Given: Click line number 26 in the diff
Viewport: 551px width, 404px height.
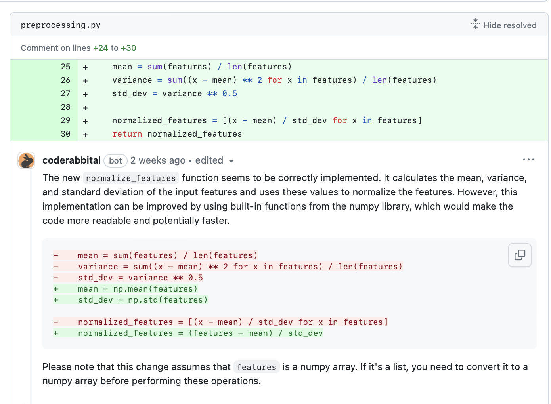Looking at the screenshot, I should [x=65, y=80].
